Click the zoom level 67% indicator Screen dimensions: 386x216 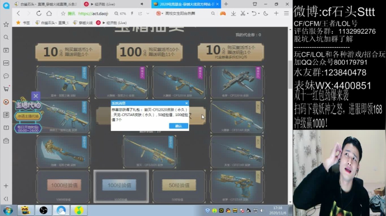(x=121, y=13)
